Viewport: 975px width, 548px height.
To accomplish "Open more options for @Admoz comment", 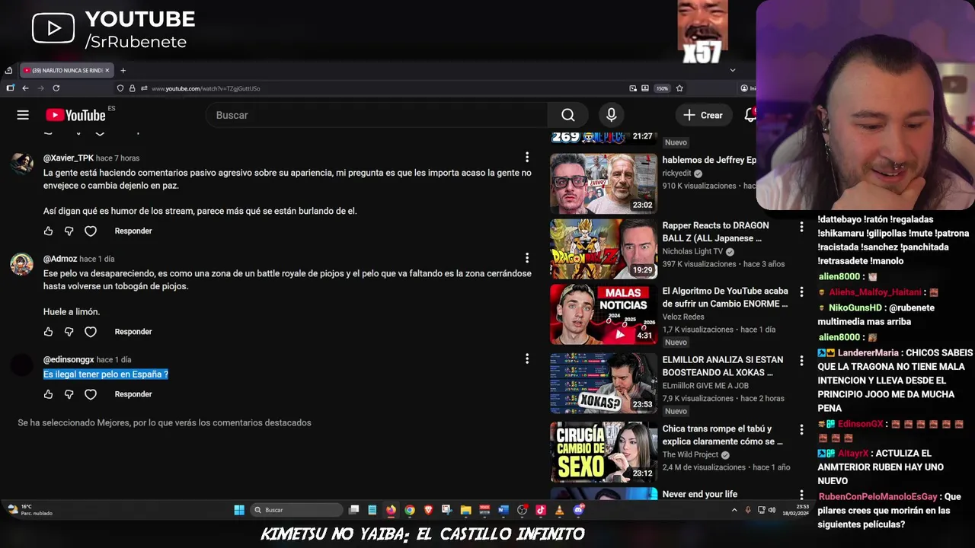I will click(526, 259).
